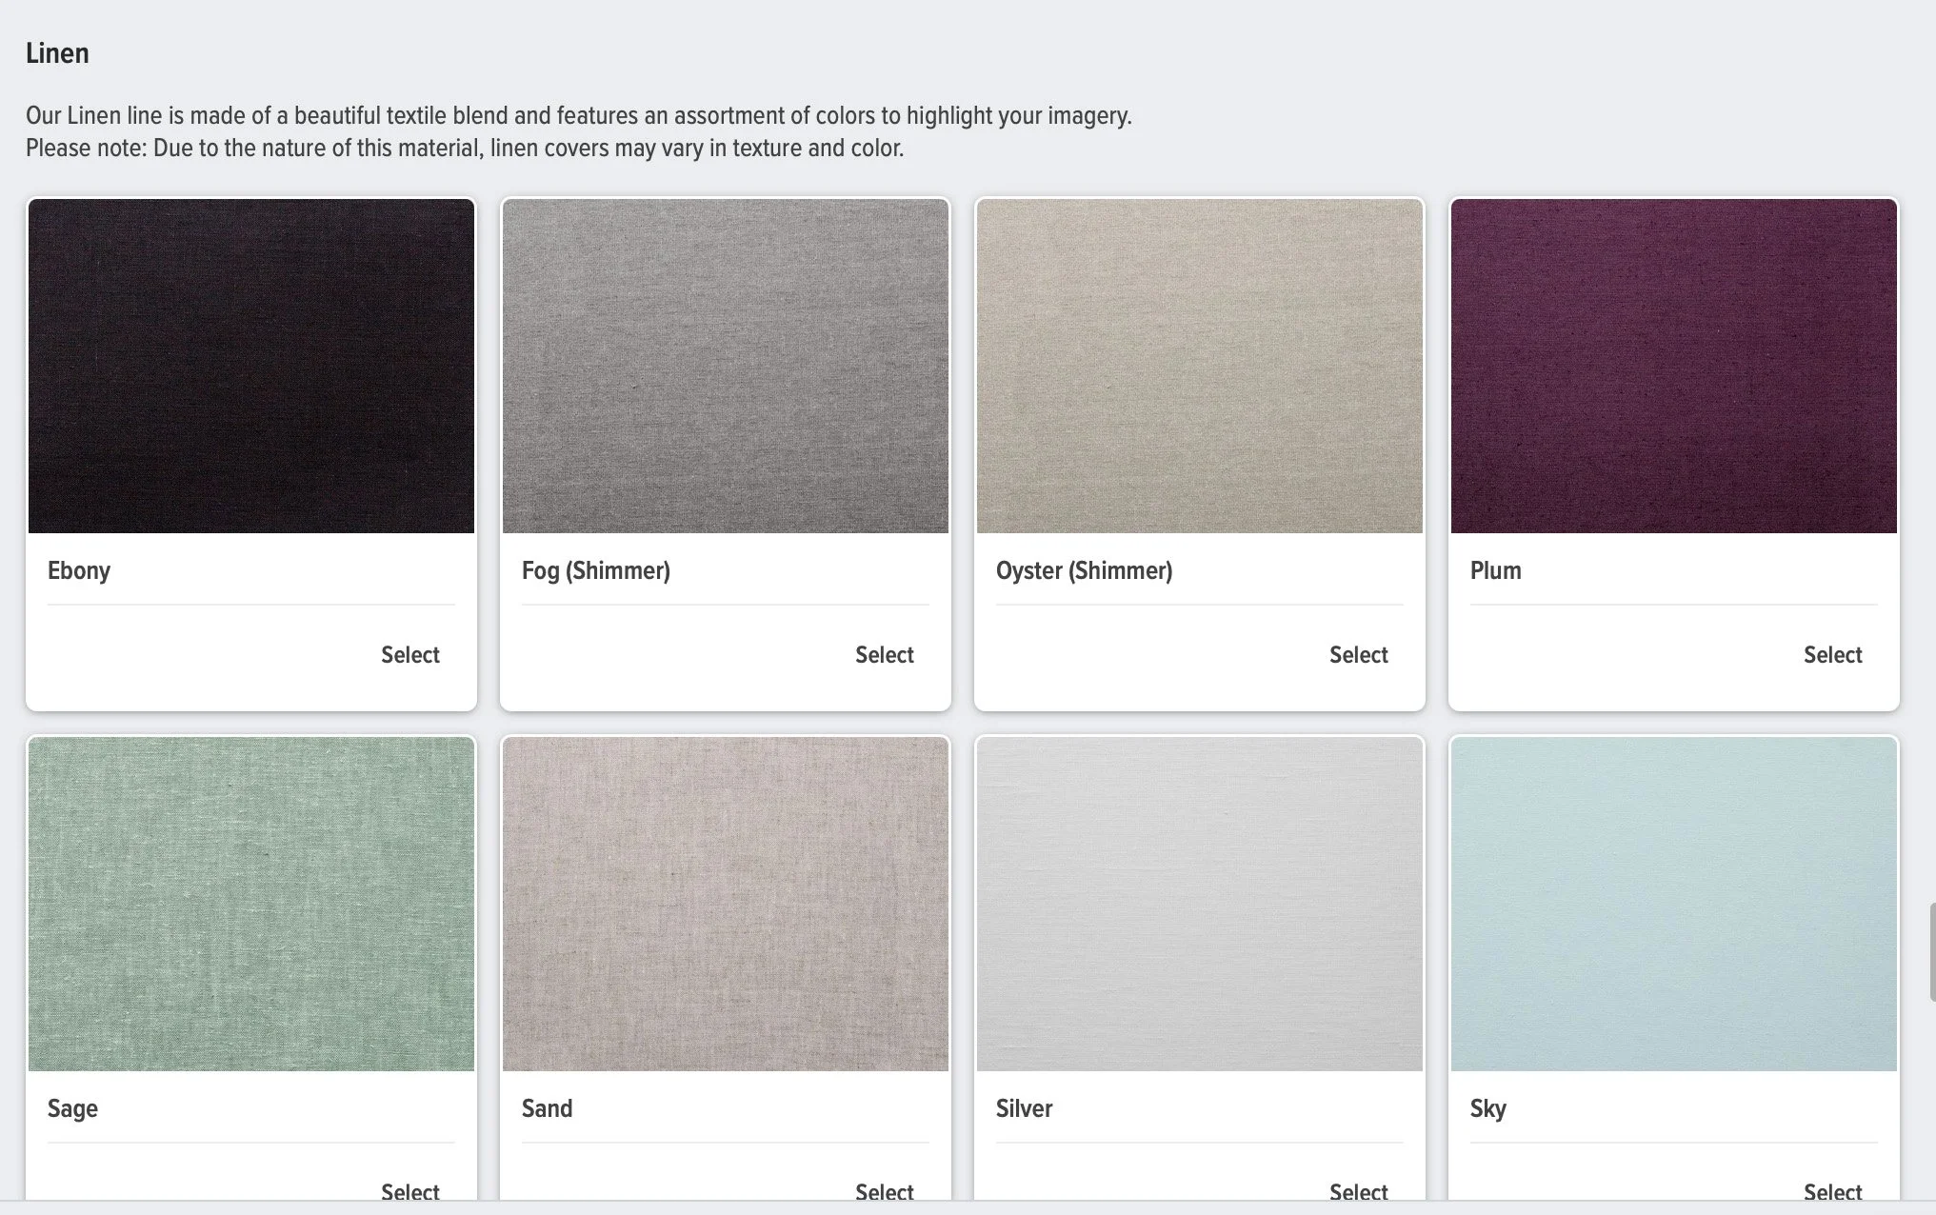Select the Sand linen cover
Image resolution: width=1936 pixels, height=1215 pixels.
click(884, 1190)
